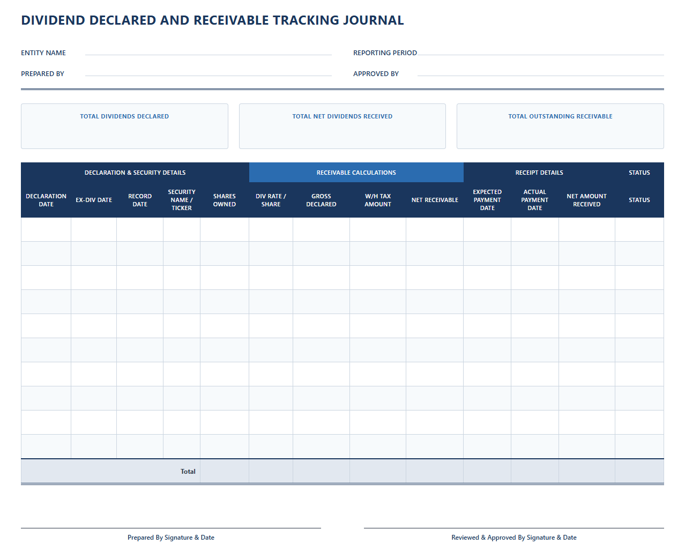Click the Total row label
685x552 pixels.
[x=188, y=472]
